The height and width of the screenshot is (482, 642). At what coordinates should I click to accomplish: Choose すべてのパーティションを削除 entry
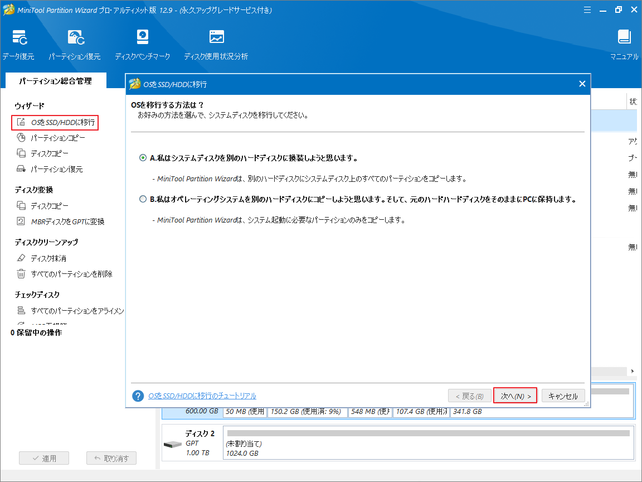point(72,274)
